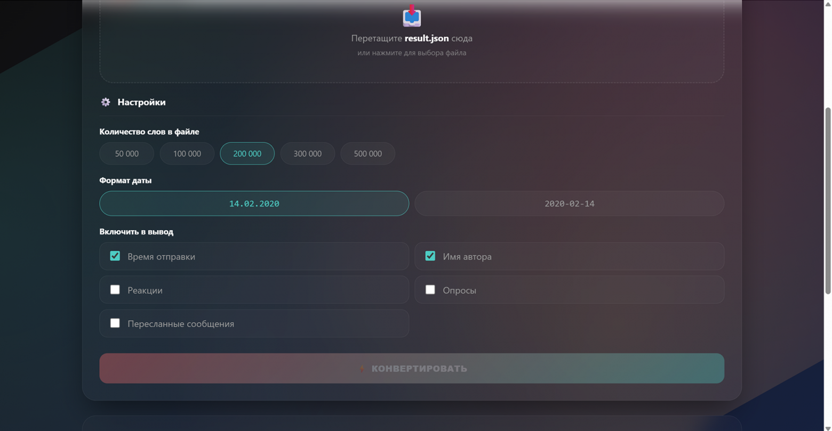Select 300 000 words per file
The height and width of the screenshot is (431, 832).
[x=308, y=153]
